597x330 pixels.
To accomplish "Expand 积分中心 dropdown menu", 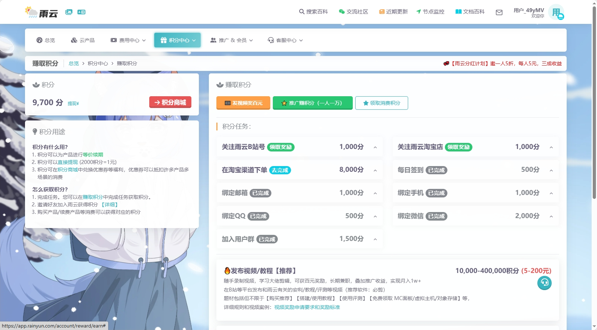I will pos(177,40).
